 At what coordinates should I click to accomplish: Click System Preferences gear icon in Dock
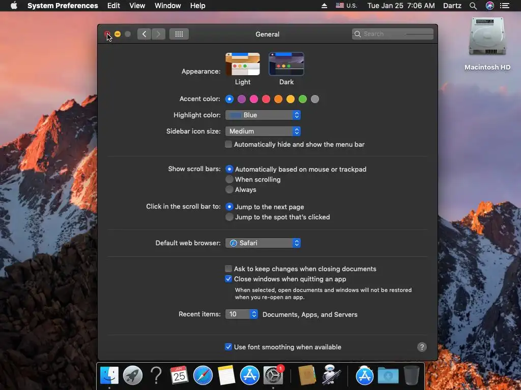click(273, 375)
